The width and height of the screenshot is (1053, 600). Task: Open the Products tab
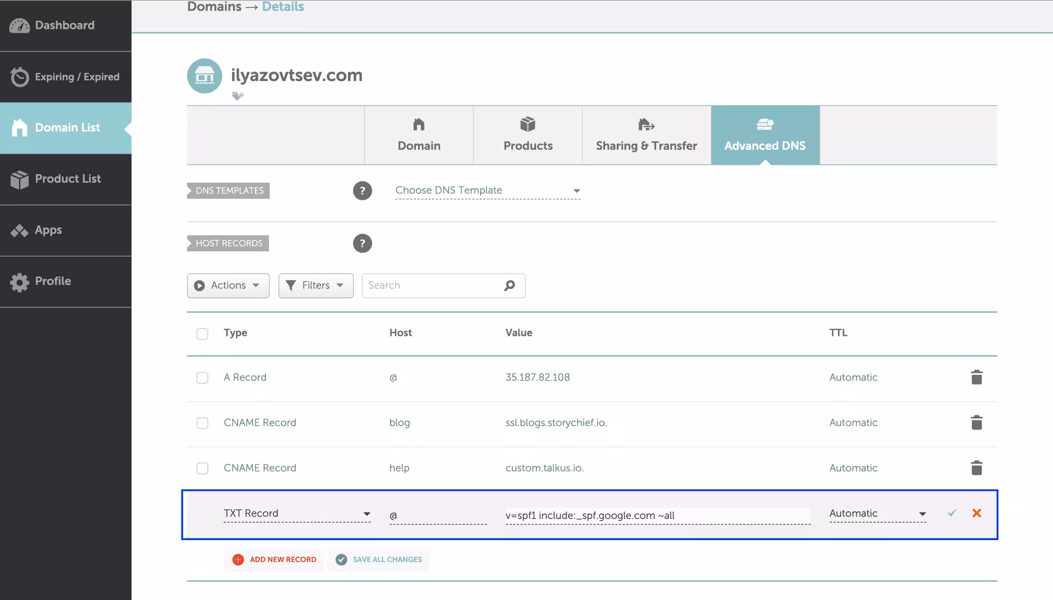tap(528, 135)
